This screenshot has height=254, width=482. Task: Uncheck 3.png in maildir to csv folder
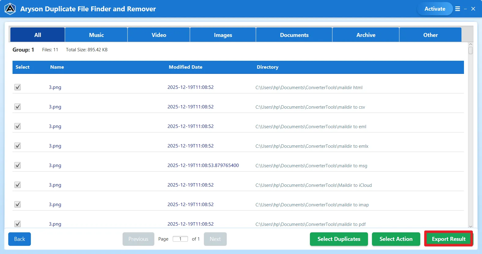(18, 107)
